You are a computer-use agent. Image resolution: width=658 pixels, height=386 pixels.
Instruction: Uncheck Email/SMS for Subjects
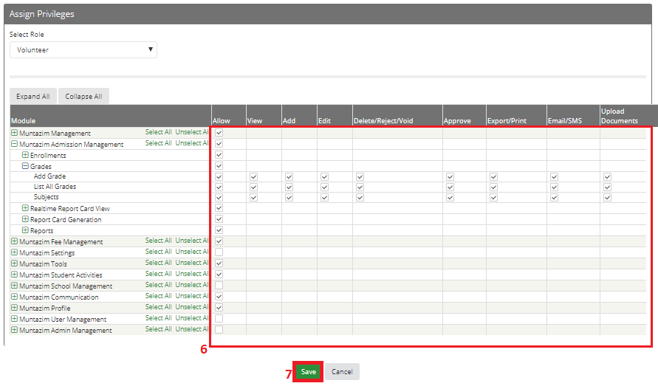click(555, 197)
